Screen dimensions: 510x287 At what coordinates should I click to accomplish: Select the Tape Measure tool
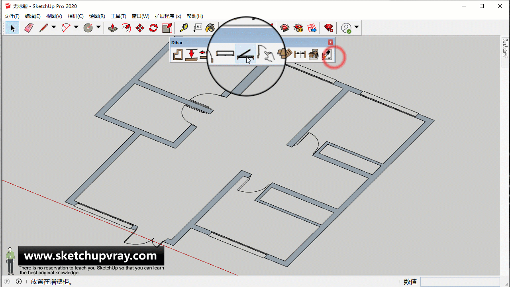[x=184, y=28]
